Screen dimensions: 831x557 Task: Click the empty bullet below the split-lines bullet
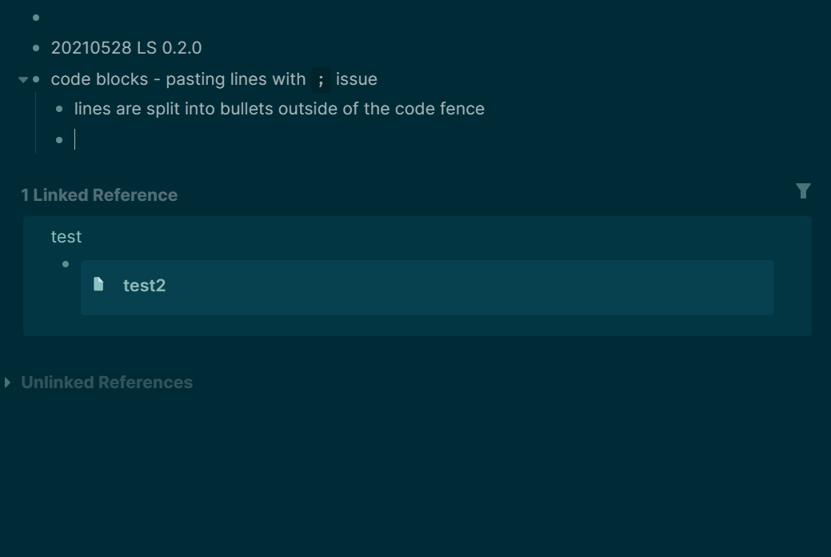[58, 139]
